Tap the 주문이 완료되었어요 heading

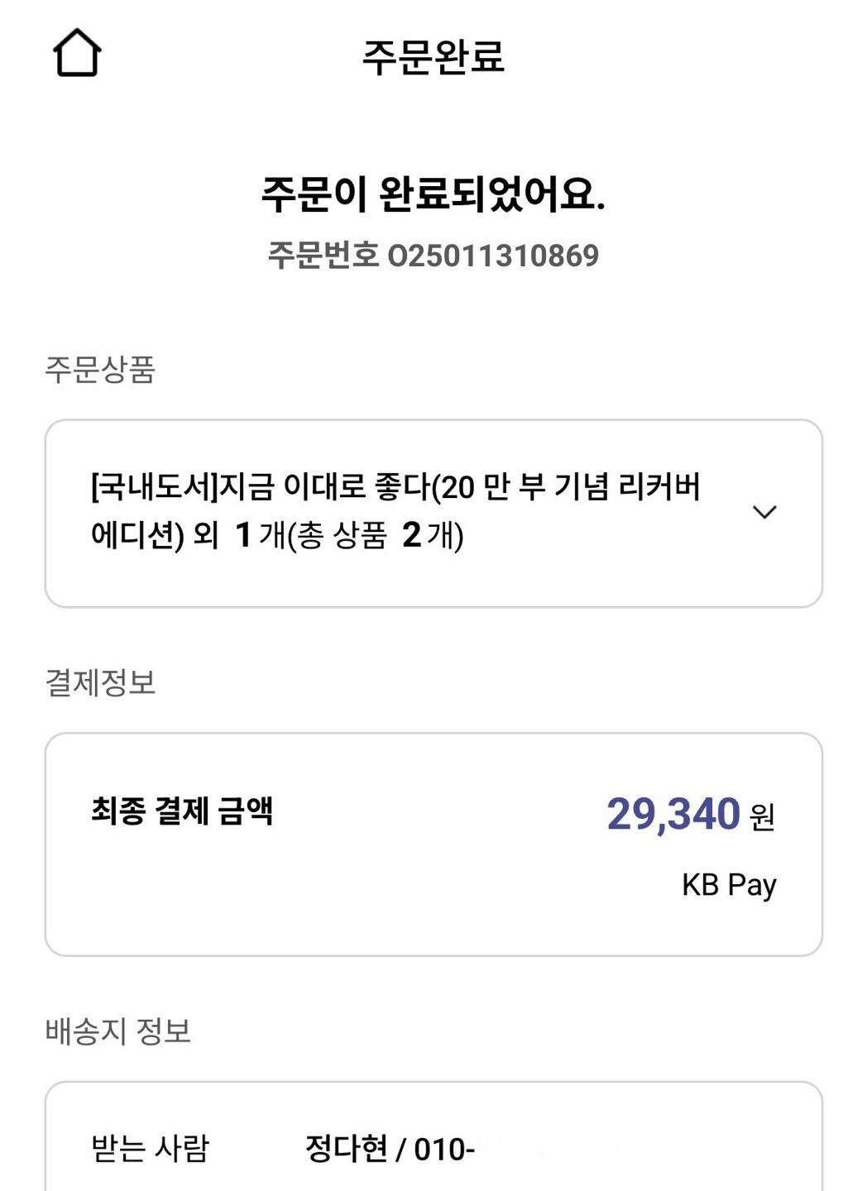(433, 194)
